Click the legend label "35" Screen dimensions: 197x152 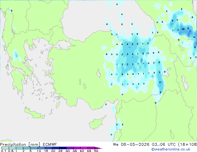75,151
